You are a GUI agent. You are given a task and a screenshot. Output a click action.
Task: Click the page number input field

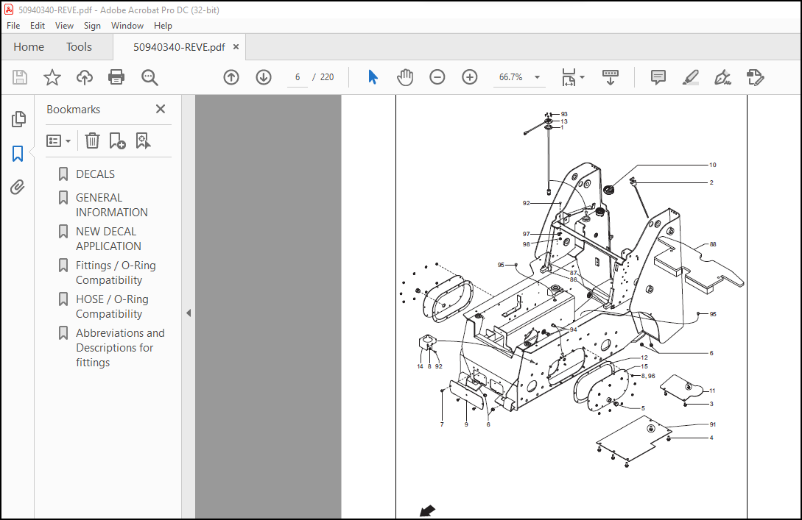pos(298,77)
